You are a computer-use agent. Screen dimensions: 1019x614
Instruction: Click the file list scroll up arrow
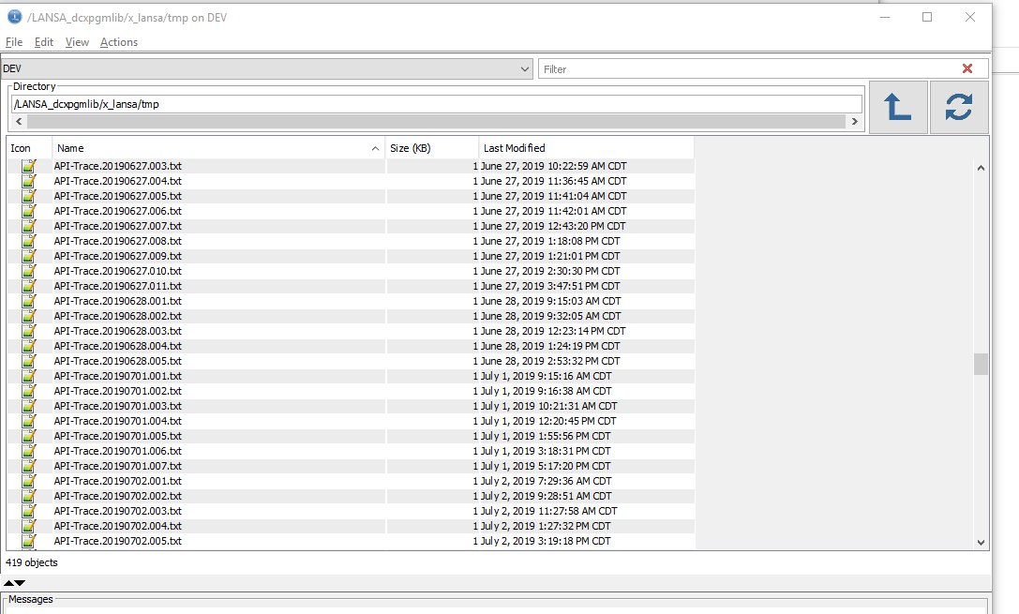[x=981, y=168]
